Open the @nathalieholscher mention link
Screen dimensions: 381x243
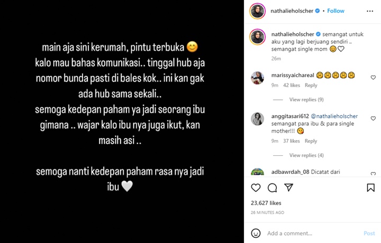point(334,116)
